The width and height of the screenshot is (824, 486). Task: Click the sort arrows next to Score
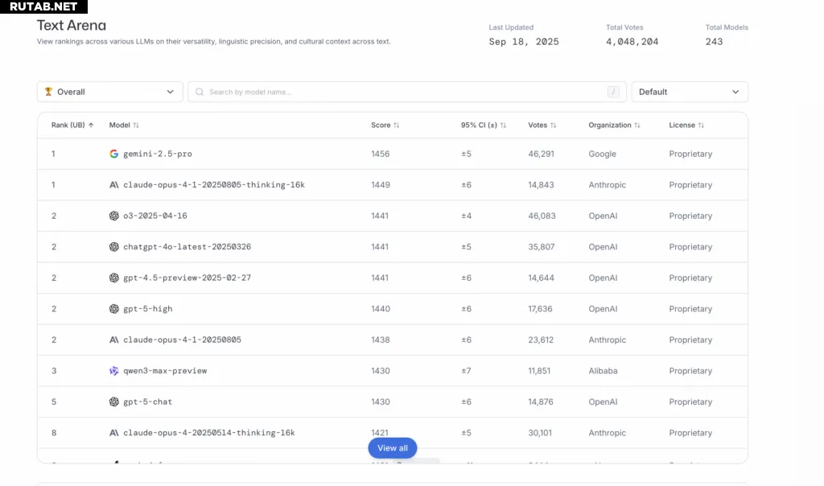click(396, 125)
